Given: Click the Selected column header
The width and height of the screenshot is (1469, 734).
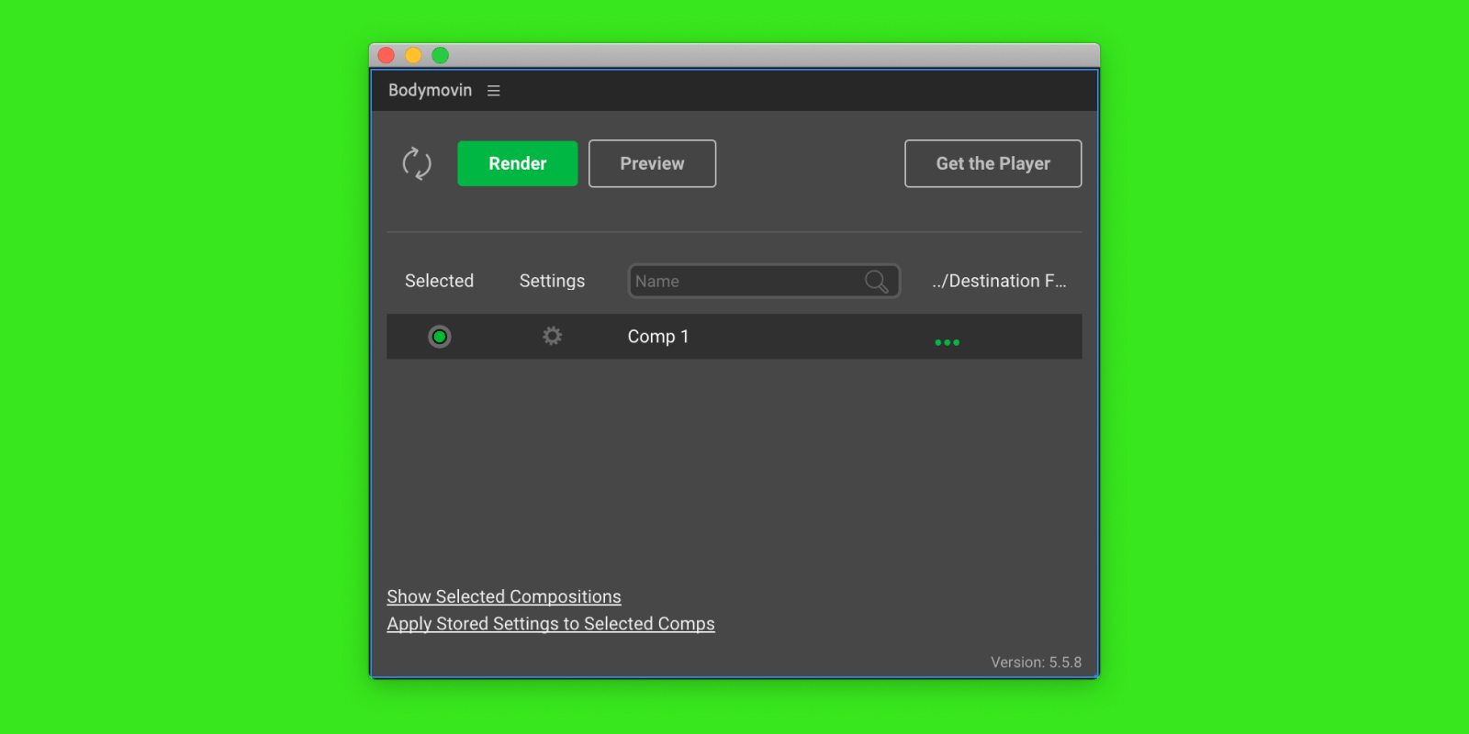Looking at the screenshot, I should tap(439, 281).
